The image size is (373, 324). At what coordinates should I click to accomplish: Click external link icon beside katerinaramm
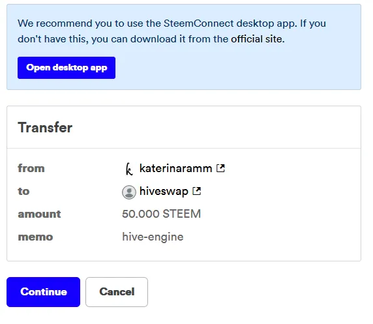pos(220,168)
